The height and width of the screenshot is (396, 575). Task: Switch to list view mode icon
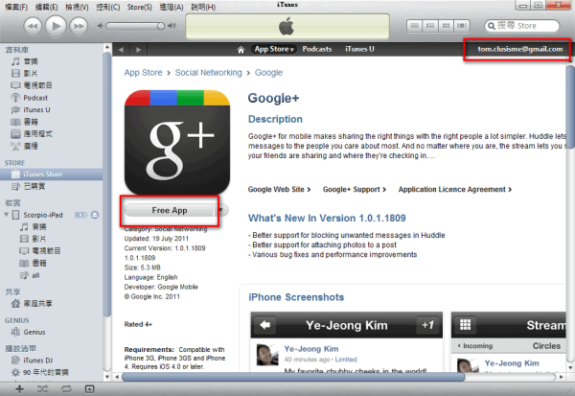pyautogui.click(x=414, y=26)
